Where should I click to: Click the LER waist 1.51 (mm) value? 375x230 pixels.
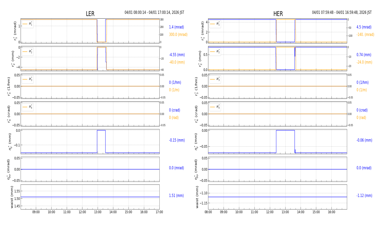176,196
